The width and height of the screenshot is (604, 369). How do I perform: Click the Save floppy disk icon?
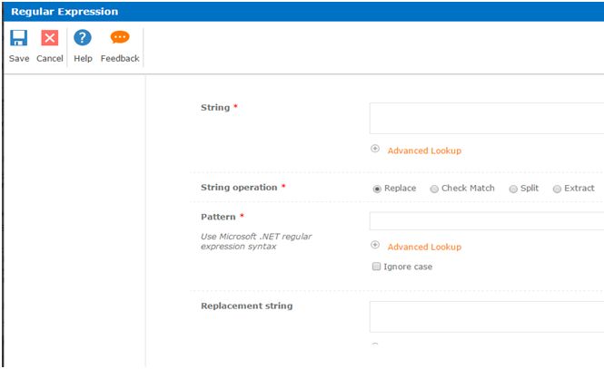pos(19,38)
